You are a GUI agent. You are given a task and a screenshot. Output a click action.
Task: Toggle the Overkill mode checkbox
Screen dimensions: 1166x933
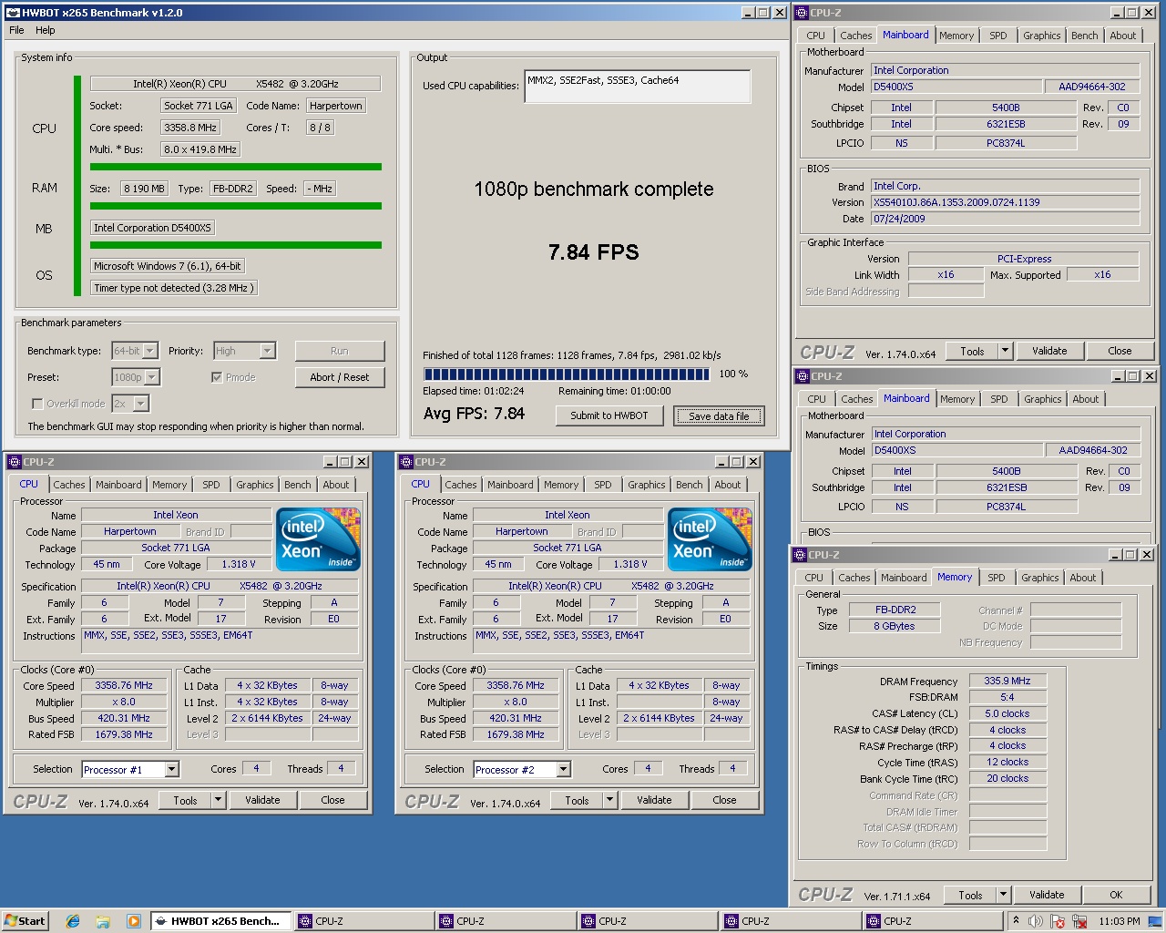coord(37,404)
